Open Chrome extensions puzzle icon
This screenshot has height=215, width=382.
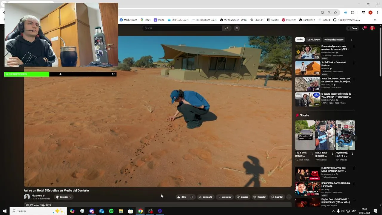coord(353,13)
